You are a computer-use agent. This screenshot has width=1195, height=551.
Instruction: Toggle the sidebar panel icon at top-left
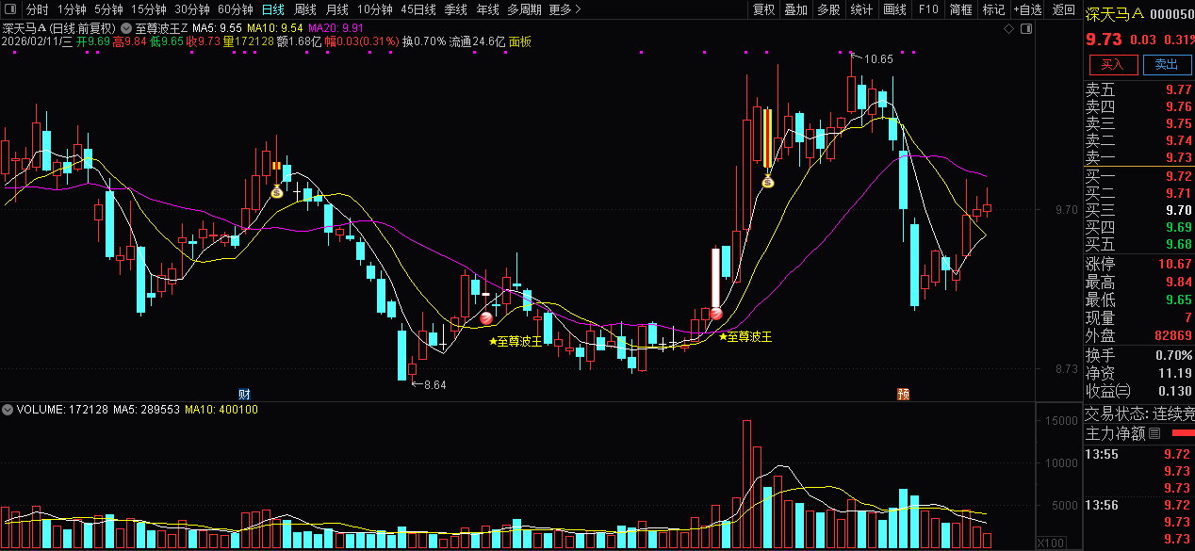[x=8, y=9]
